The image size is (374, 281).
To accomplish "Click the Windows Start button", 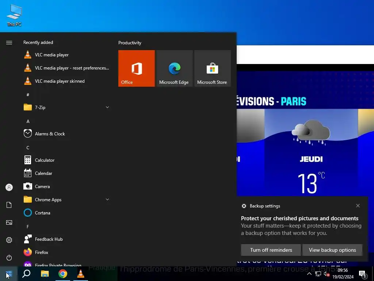I will (9, 274).
